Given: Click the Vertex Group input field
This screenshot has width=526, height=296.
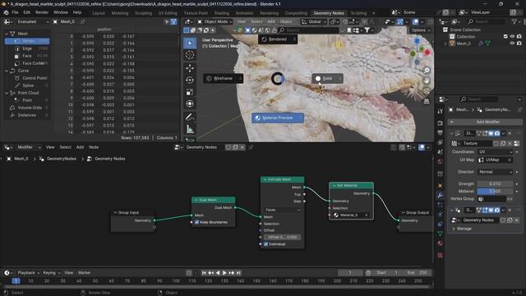Looking at the screenshot, I should (491, 199).
